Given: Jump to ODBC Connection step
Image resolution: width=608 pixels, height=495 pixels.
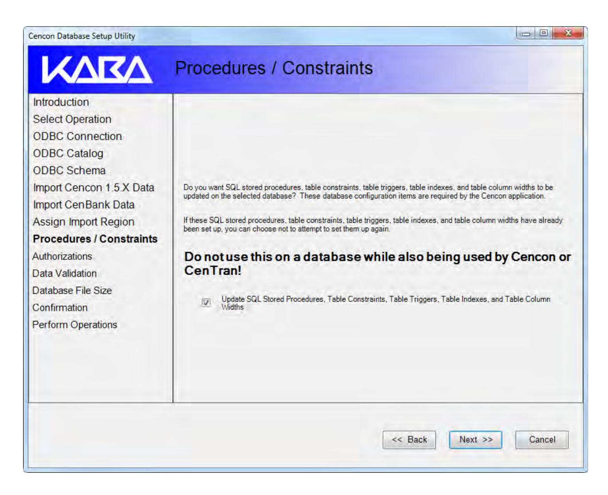Looking at the screenshot, I should tap(77, 136).
